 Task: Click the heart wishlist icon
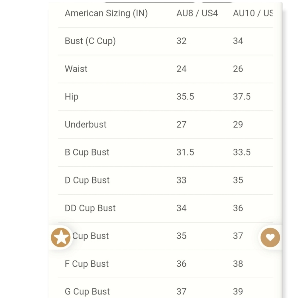click(270, 238)
